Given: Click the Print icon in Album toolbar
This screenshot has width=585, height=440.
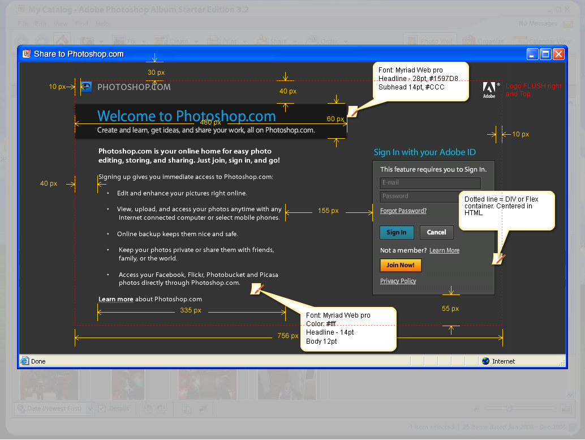Looking at the screenshot, I should pos(213,41).
